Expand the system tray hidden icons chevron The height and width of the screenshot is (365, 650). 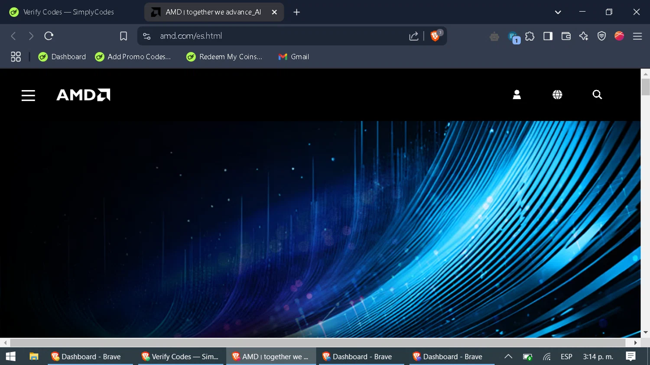pos(508,356)
